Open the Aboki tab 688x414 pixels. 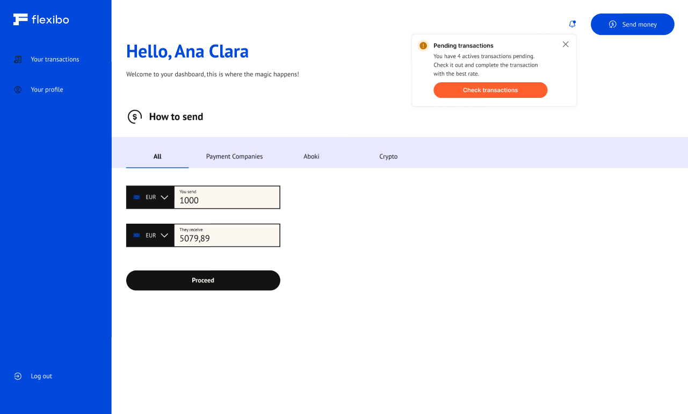312,156
